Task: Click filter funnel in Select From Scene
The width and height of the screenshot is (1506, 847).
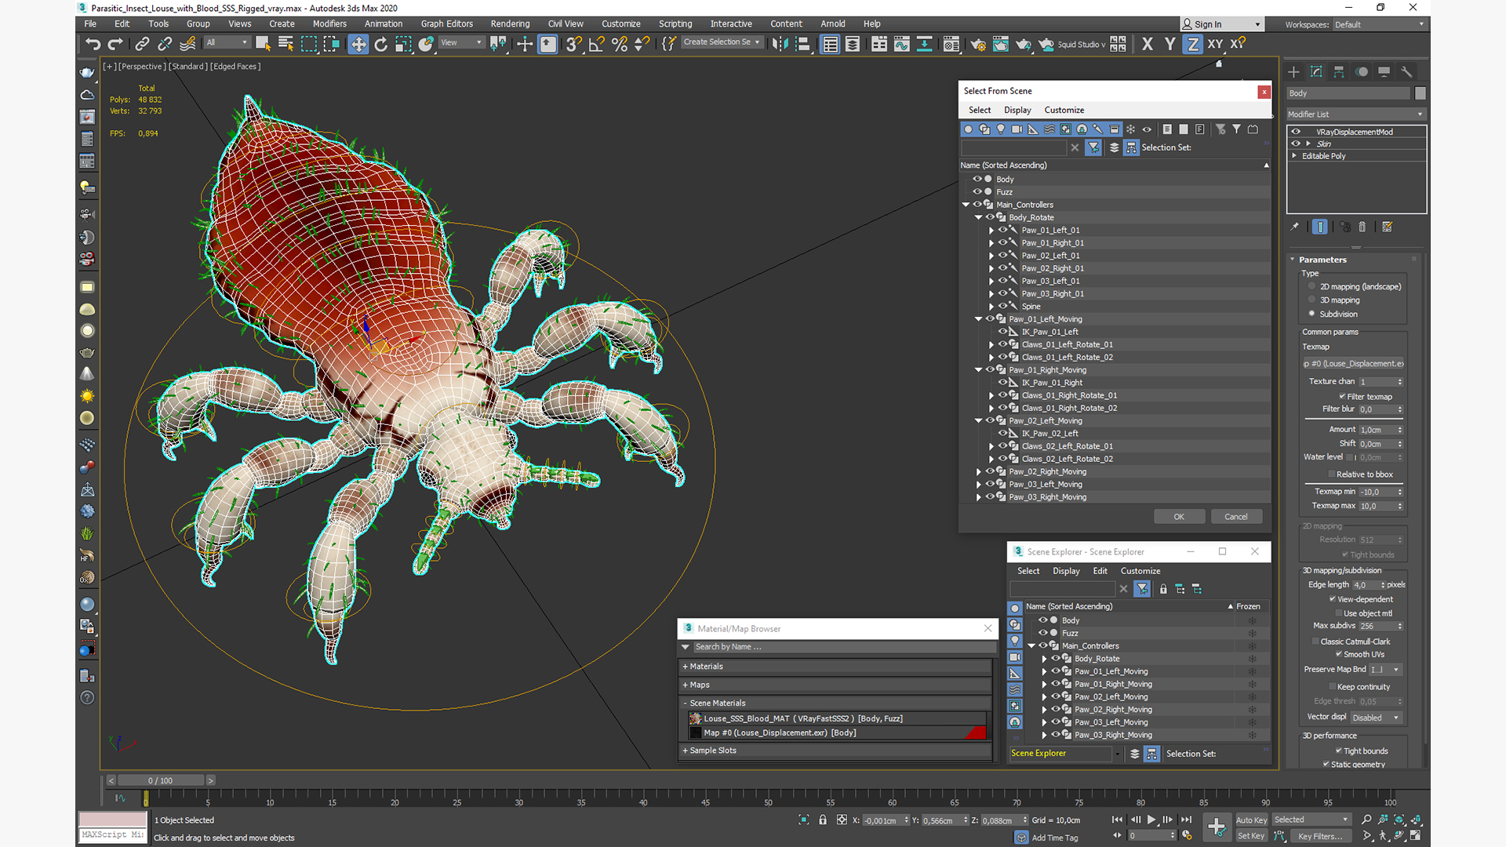Action: 1093,147
